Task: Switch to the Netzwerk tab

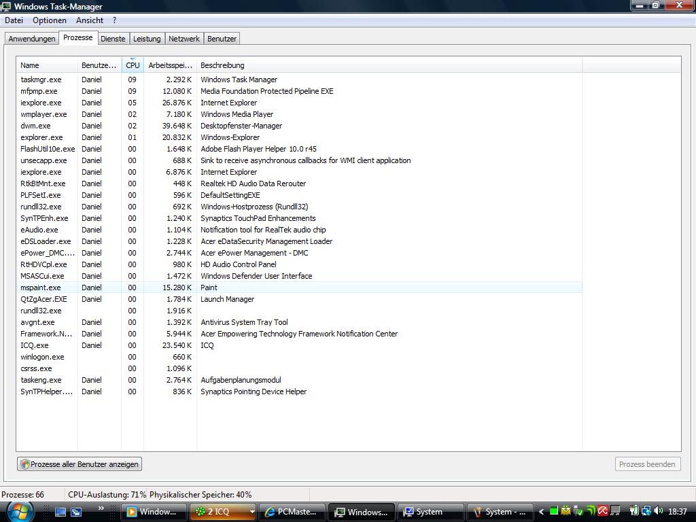Action: [184, 39]
